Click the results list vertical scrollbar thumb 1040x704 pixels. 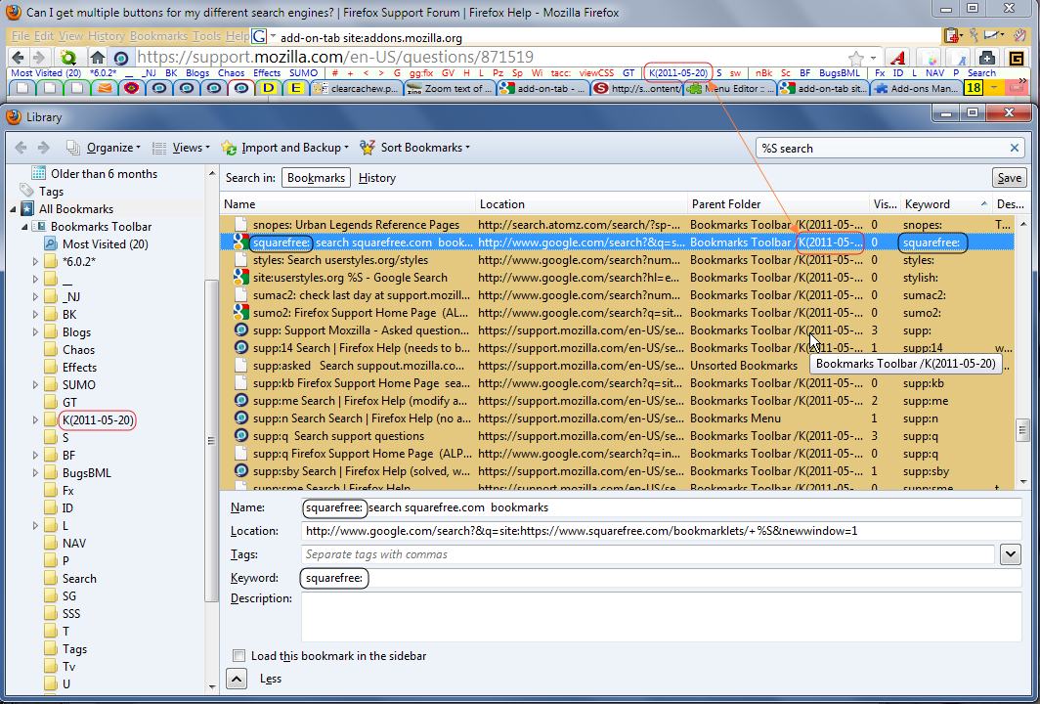(1022, 430)
